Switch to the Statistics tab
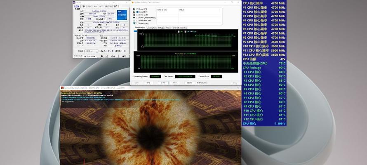Screen dimensions: 367x165 point(183,28)
